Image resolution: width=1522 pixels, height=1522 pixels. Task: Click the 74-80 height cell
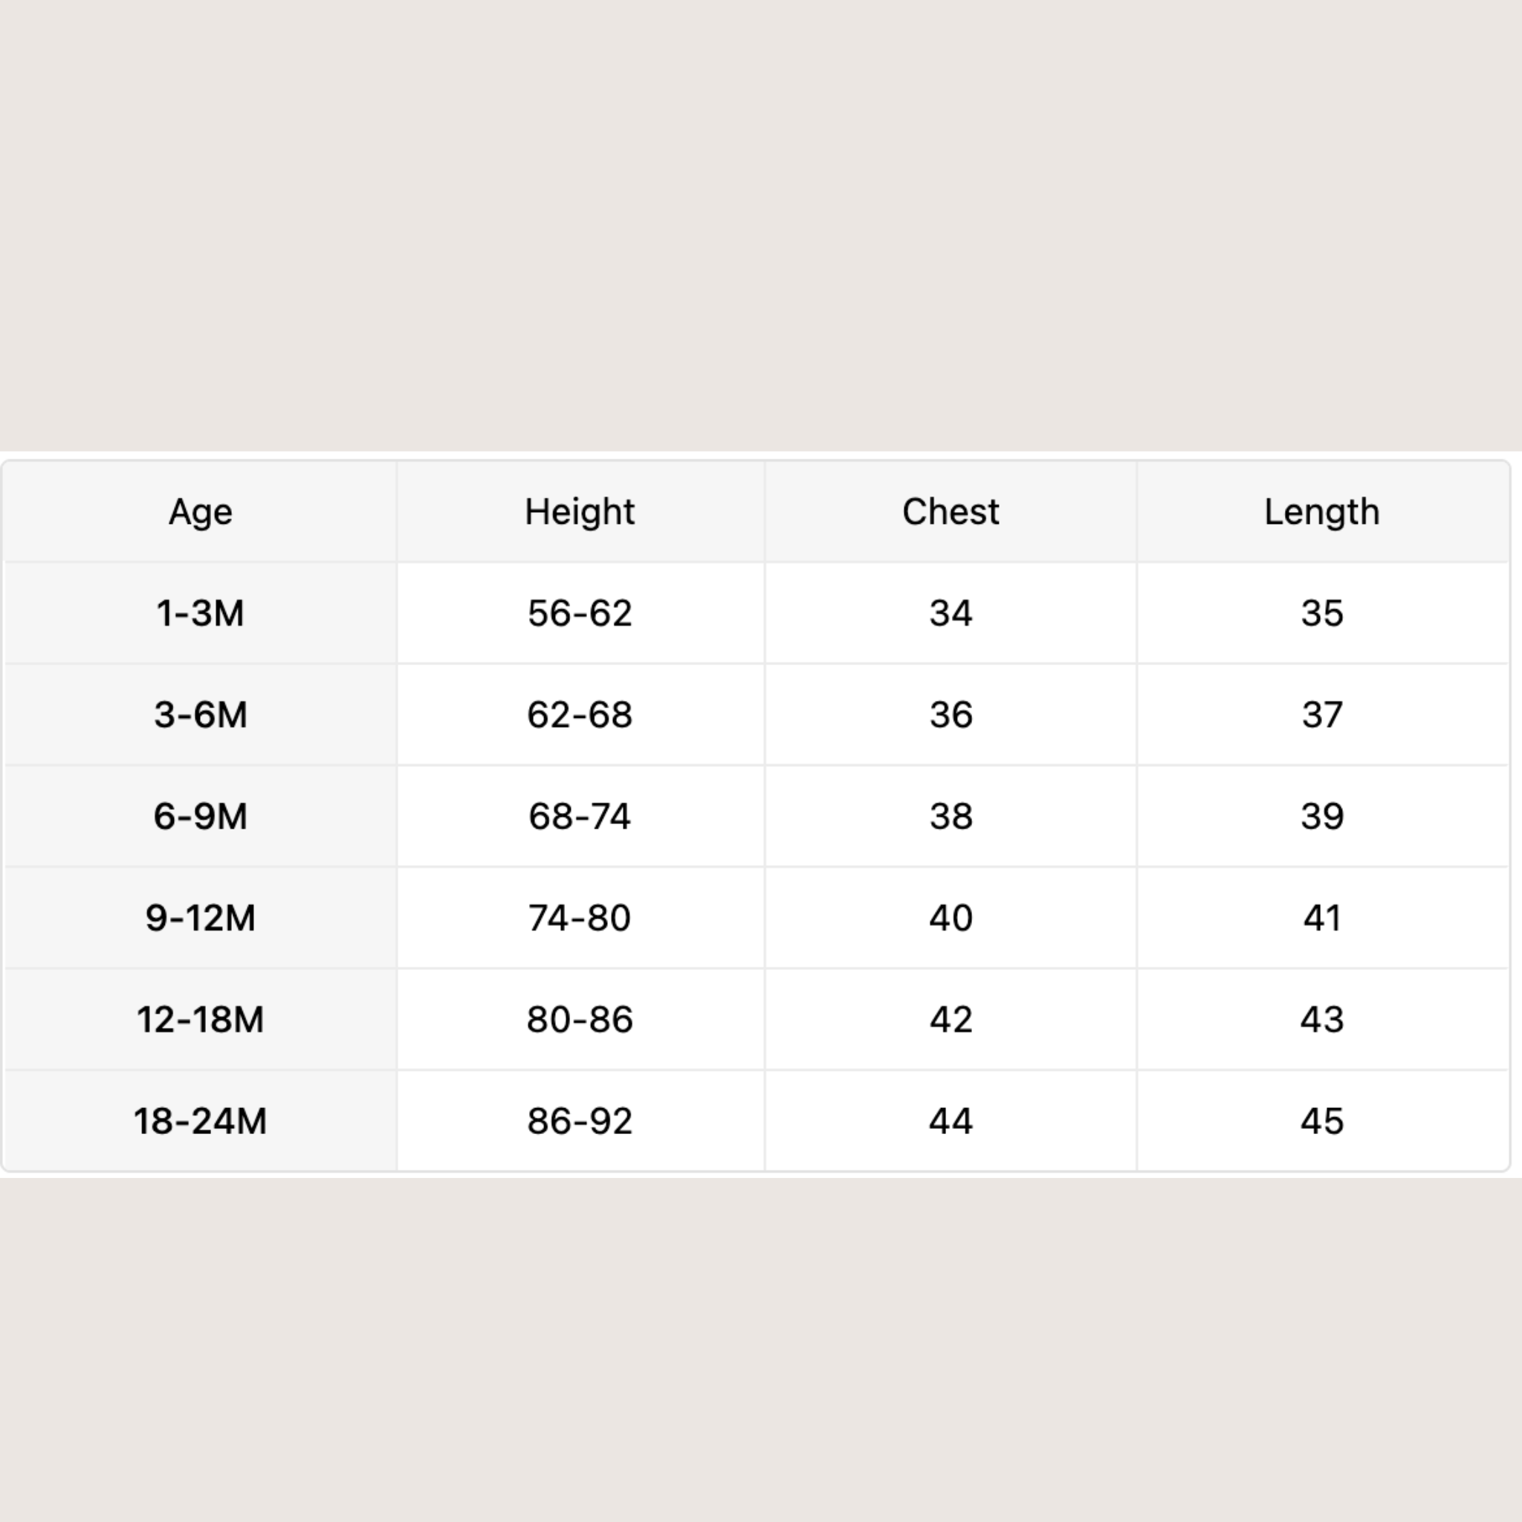tap(580, 918)
